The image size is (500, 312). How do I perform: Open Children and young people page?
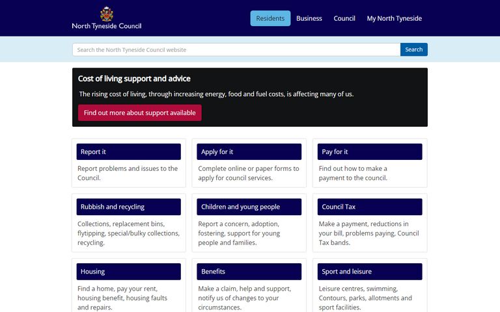pos(249,207)
